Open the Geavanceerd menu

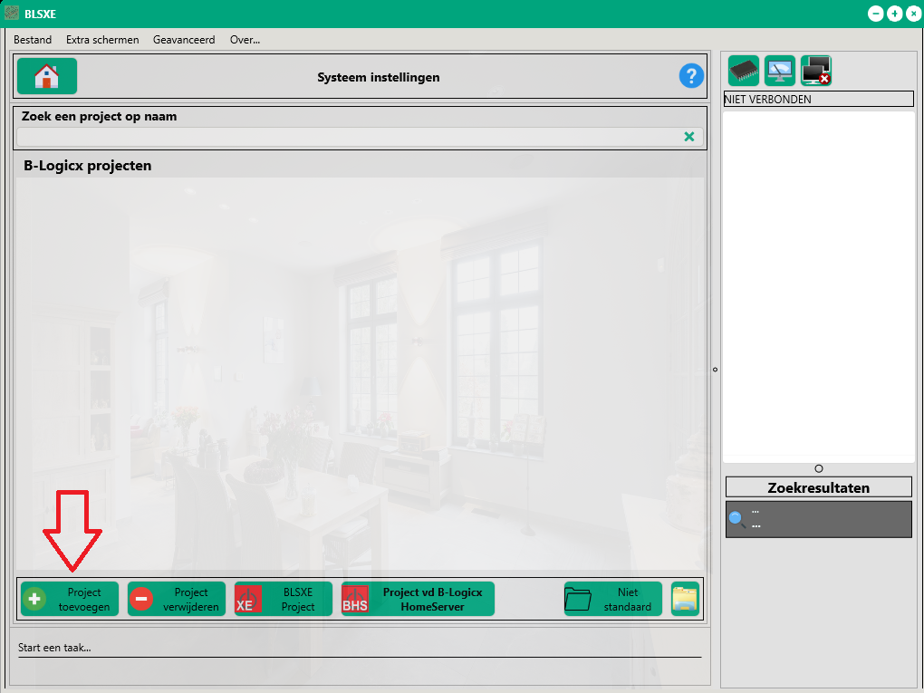(x=184, y=40)
